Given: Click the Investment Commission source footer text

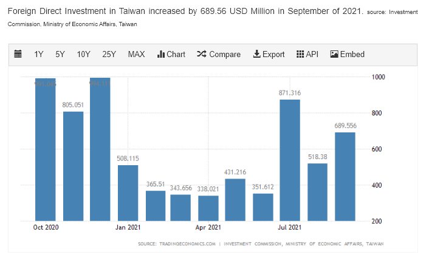Looking at the screenshot, I should tap(304, 244).
